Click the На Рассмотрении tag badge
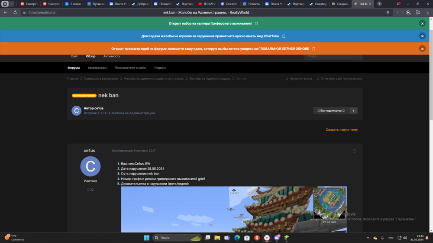The height and width of the screenshot is (243, 433). (84, 96)
